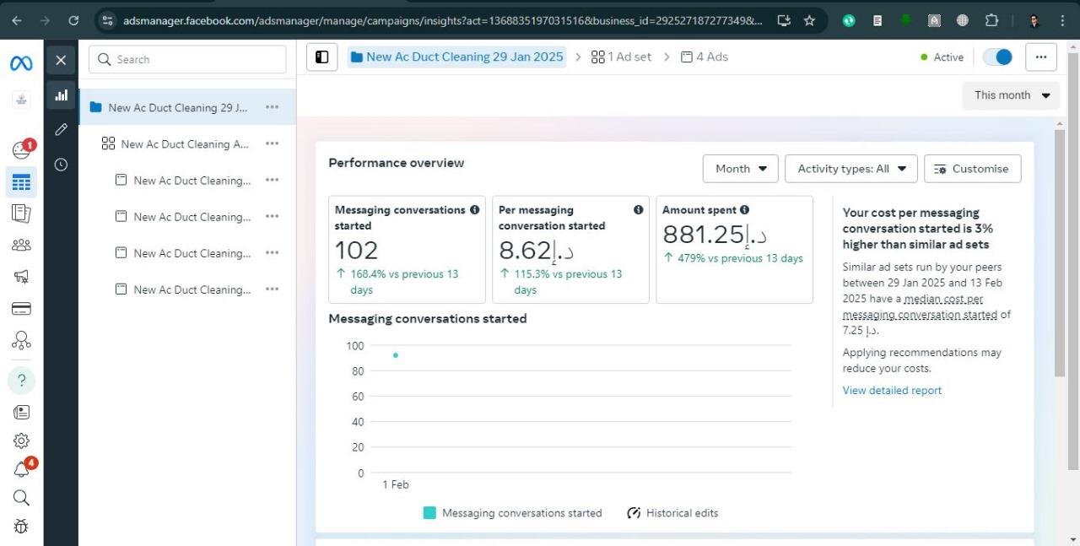Click the Insights bar chart icon

[61, 95]
